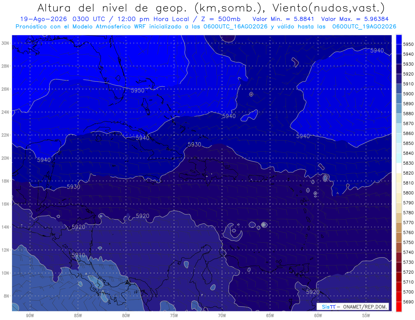415x320 pixels.
Task: Click the 'Valor Min. = 5.8841' readout
Action: 284,19
